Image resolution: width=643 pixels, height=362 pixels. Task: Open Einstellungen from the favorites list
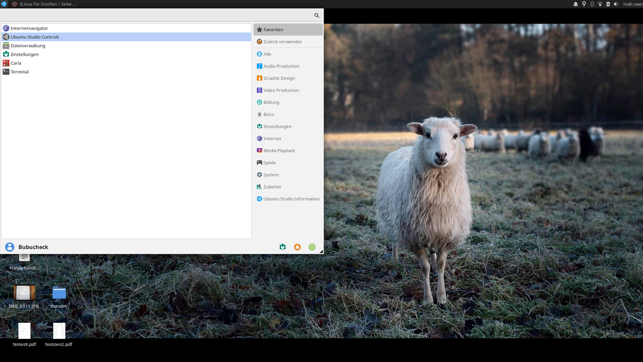tap(126, 54)
